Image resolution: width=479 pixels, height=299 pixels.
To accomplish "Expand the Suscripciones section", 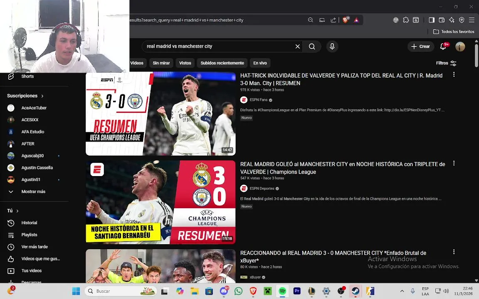I will [25, 96].
